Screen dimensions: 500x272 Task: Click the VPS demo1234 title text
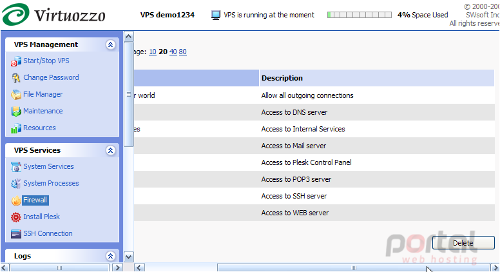point(168,15)
